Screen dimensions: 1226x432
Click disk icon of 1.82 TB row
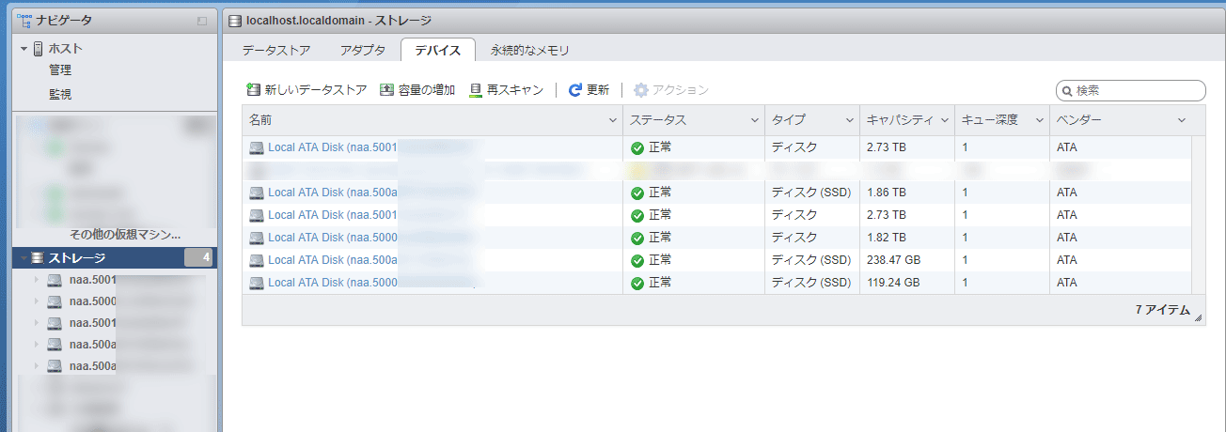click(257, 238)
